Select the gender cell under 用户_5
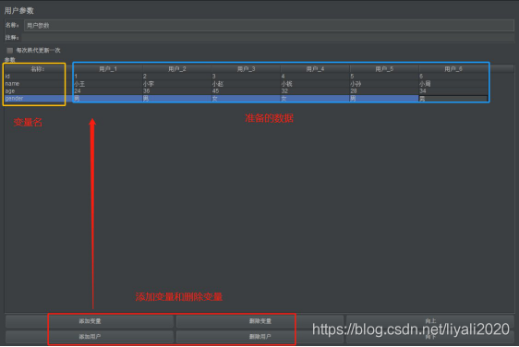 [x=384, y=98]
